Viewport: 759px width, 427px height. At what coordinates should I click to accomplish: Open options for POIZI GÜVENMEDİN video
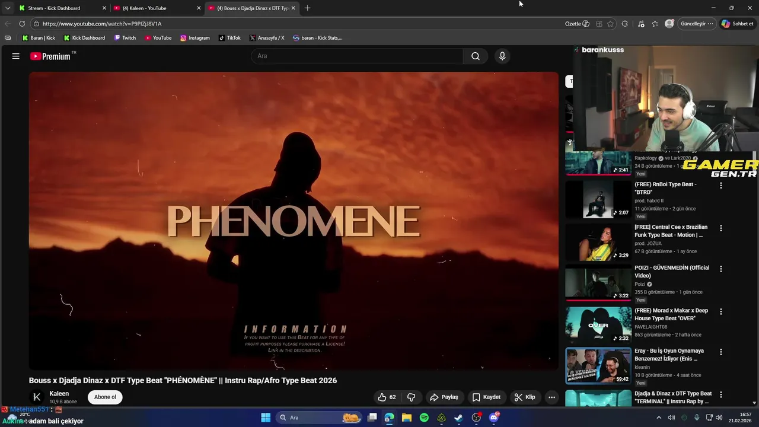[x=721, y=269]
